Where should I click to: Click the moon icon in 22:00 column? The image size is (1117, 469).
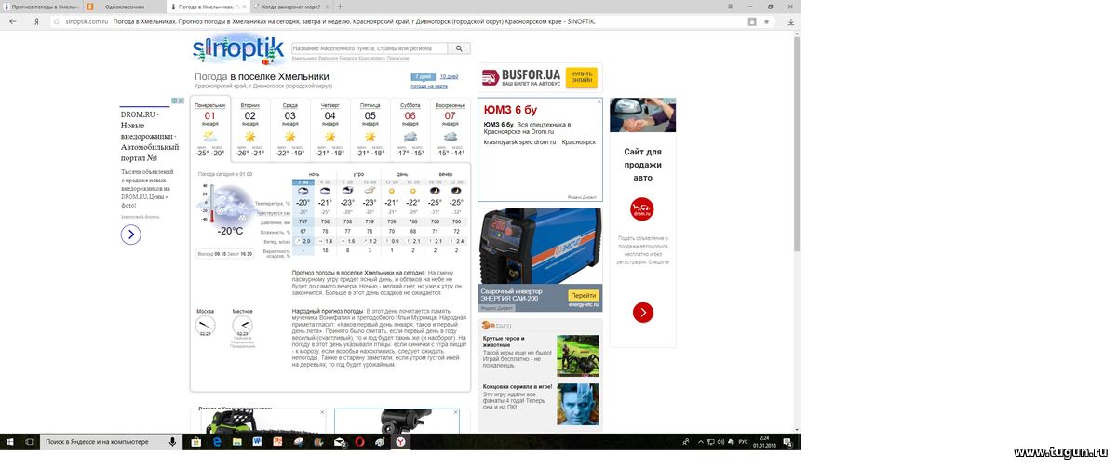click(x=456, y=191)
